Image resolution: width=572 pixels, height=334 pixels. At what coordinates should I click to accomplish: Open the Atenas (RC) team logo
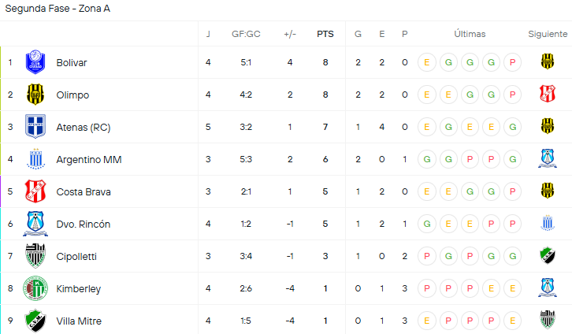click(35, 127)
